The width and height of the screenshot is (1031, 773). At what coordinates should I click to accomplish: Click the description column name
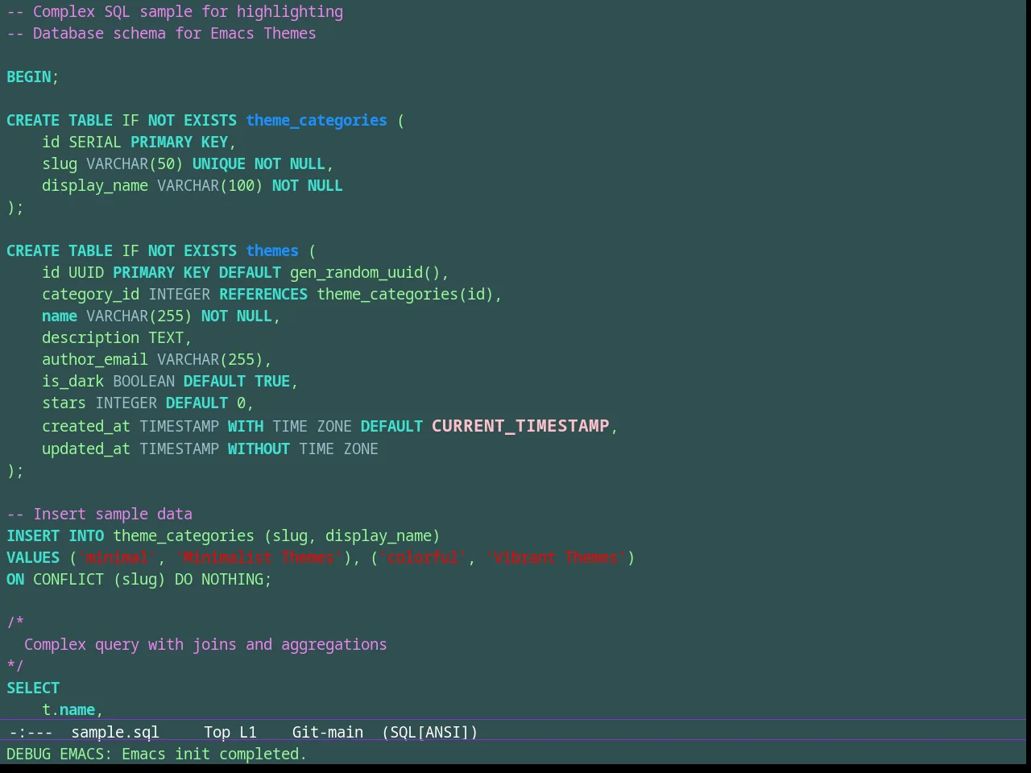pyautogui.click(x=91, y=337)
